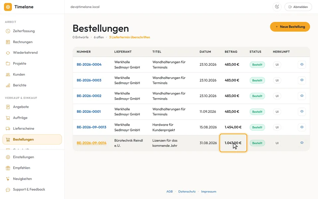
Task: Click the Lieferscheine truck icon
Action: click(x=8, y=129)
